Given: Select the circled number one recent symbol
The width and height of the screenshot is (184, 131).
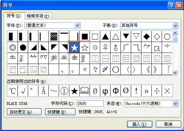Looking at the screenshot, I should 64,91.
